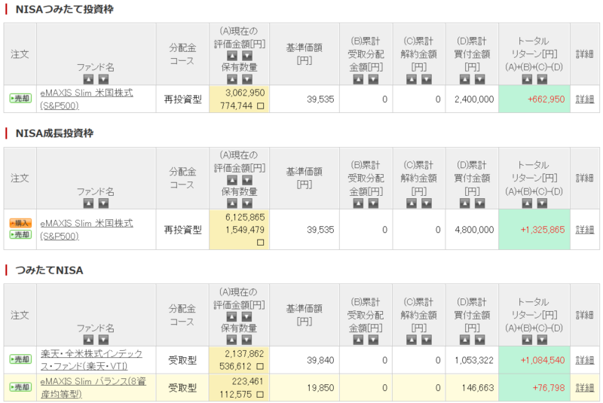The width and height of the screenshot is (603, 403).
Task: Sort descending by 累計解約金額 in つみたてNISA table
Action: 427,340
